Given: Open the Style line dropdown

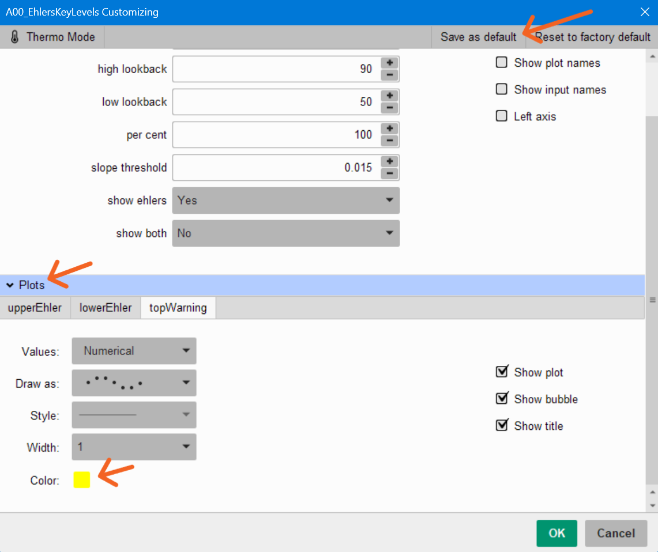Looking at the screenshot, I should point(134,415).
